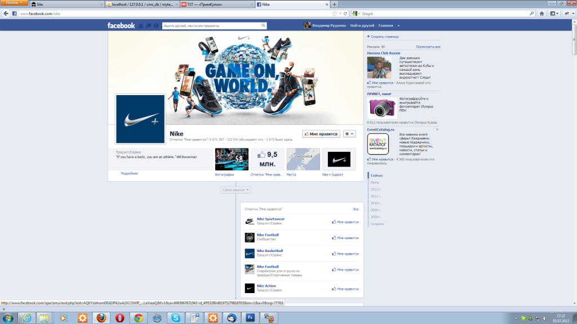Switch to the localhost cms_db tab
577x324 pixels.
click(x=141, y=4)
